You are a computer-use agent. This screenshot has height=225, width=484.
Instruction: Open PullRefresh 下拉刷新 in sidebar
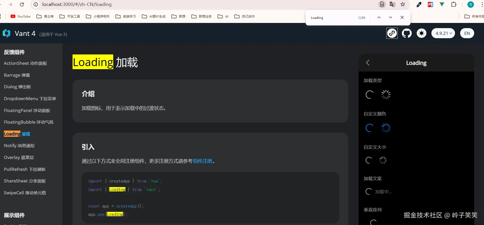pyautogui.click(x=25, y=169)
